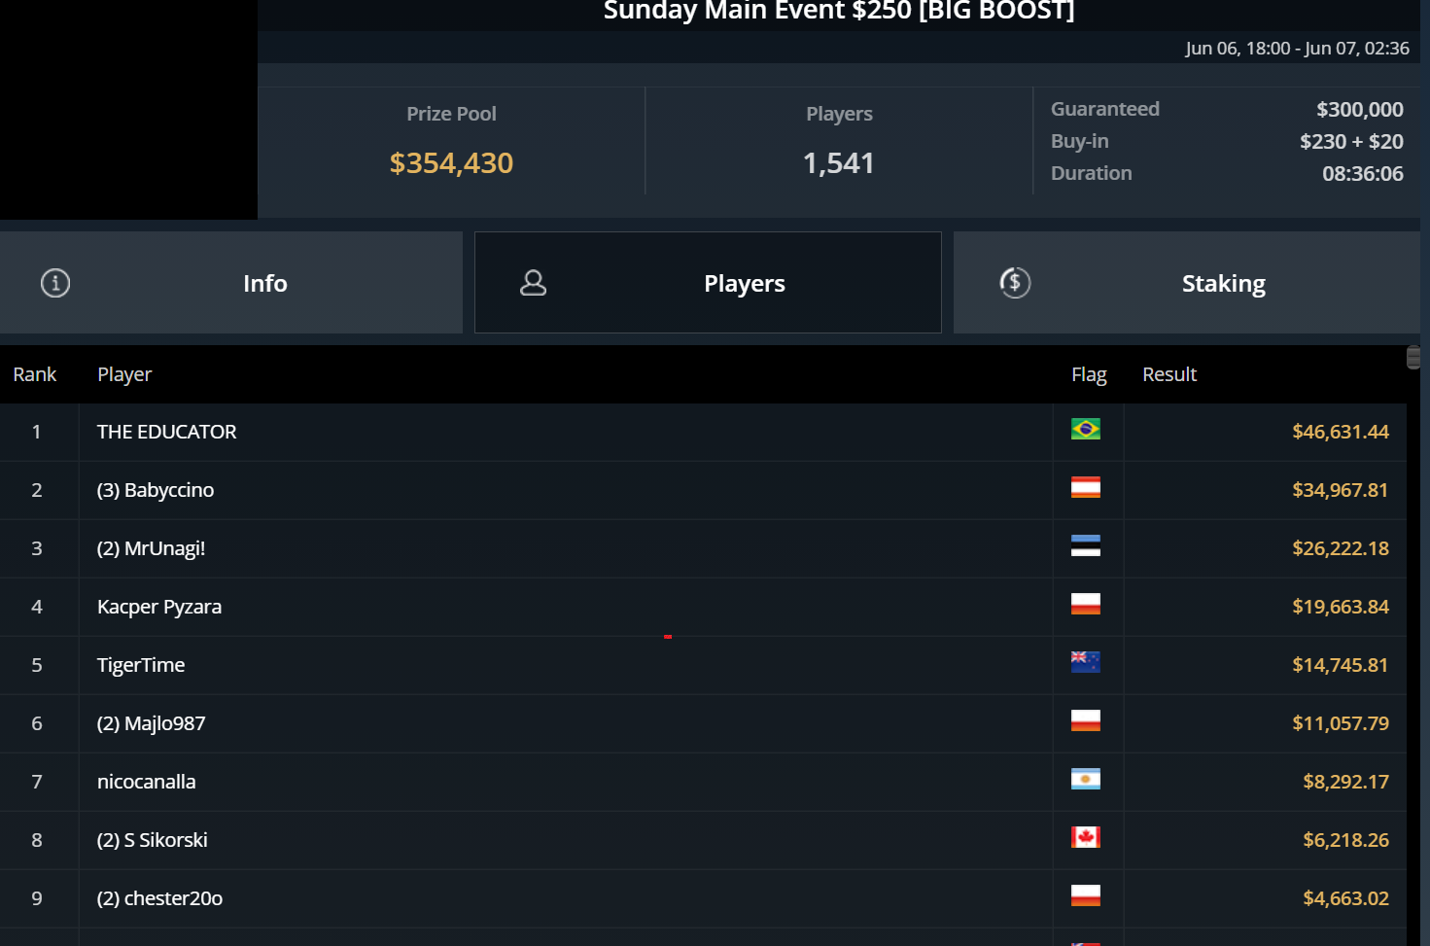Click chester20o's result amount $4,663.02
This screenshot has width=1430, height=946.
coord(1345,898)
